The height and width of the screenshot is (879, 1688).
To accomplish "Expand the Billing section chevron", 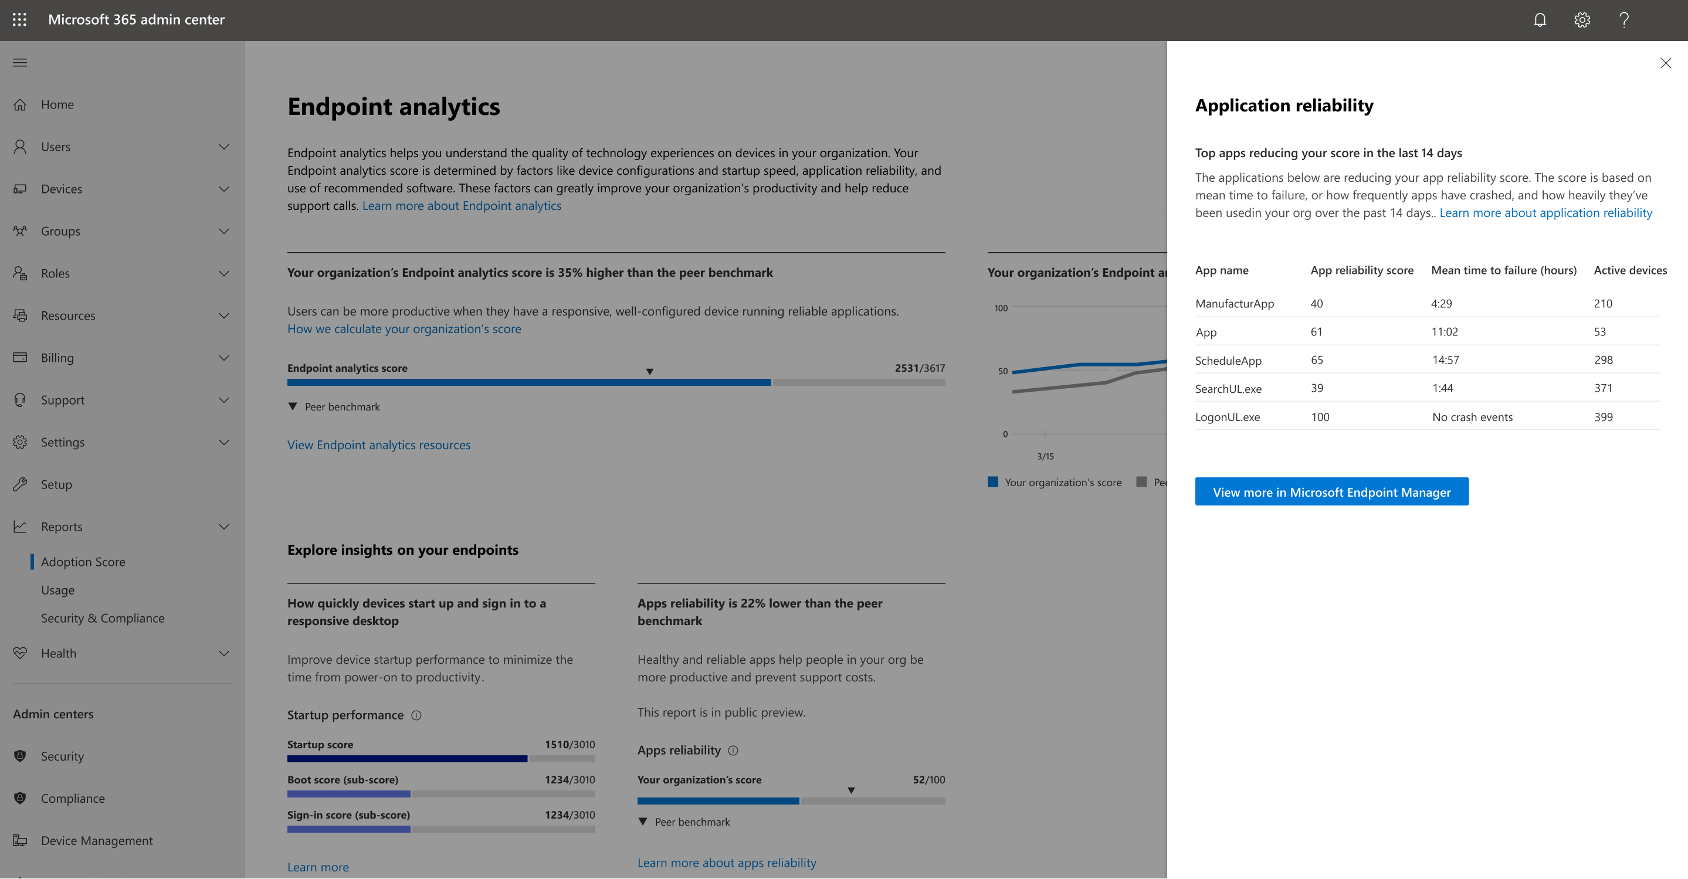I will tap(224, 358).
